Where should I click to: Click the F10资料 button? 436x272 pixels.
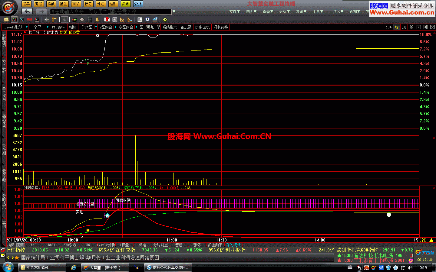pyautogui.click(x=58, y=27)
